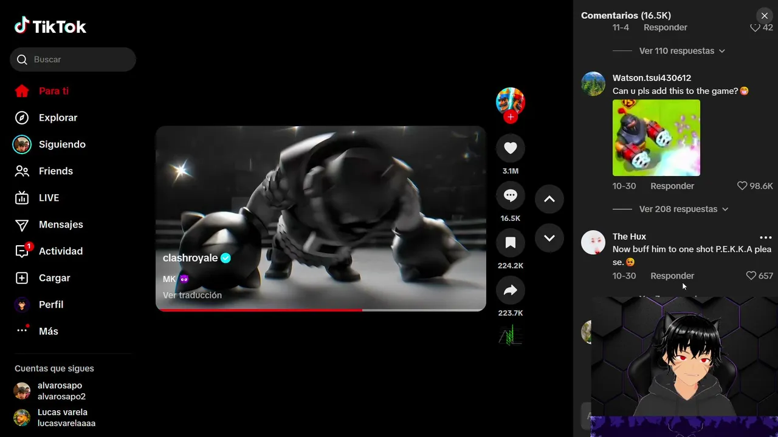Click the TikTok logo
778x437 pixels.
50,26
